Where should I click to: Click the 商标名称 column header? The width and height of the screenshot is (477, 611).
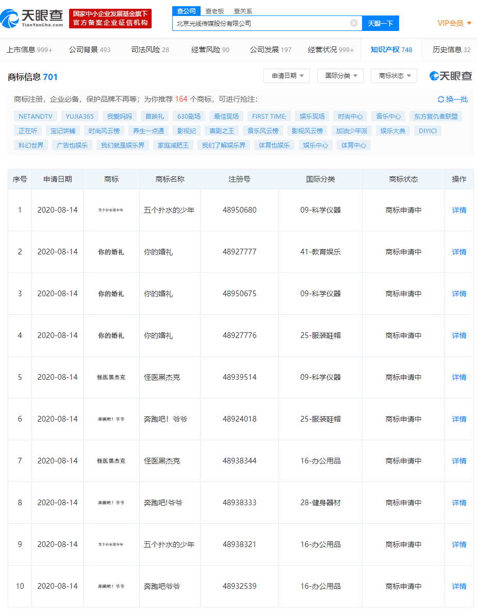click(x=170, y=179)
